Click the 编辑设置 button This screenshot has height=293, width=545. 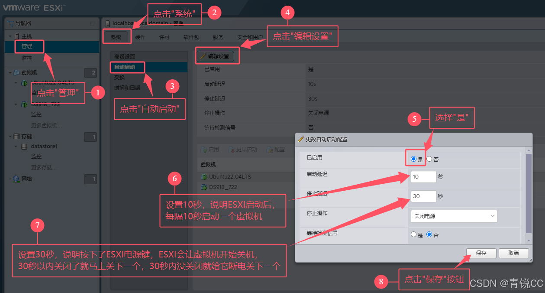click(216, 56)
